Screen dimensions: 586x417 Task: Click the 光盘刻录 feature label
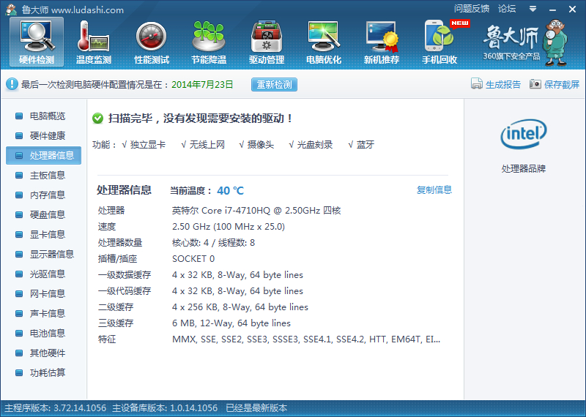click(x=314, y=145)
